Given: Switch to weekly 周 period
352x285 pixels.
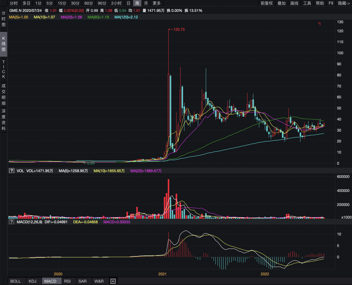Looking at the screenshot, I should coord(137,3).
